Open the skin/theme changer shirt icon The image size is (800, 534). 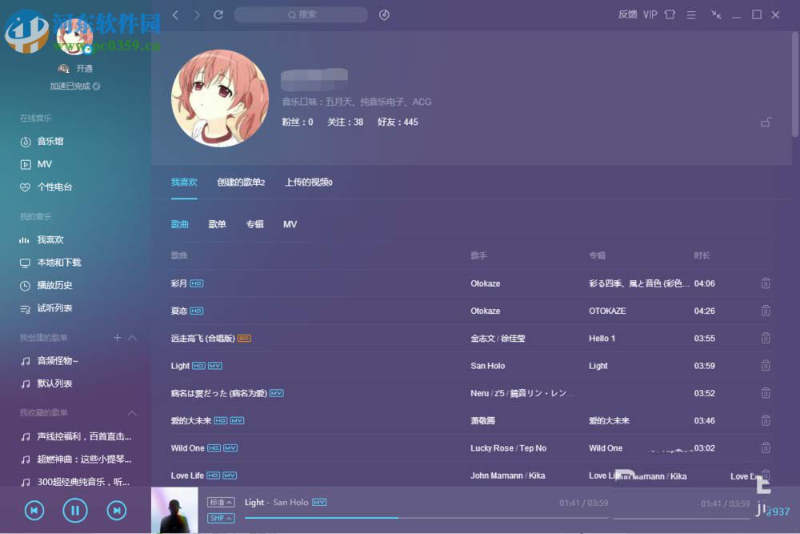(x=668, y=14)
